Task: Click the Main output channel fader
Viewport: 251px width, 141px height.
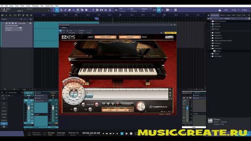Action: coord(187,108)
